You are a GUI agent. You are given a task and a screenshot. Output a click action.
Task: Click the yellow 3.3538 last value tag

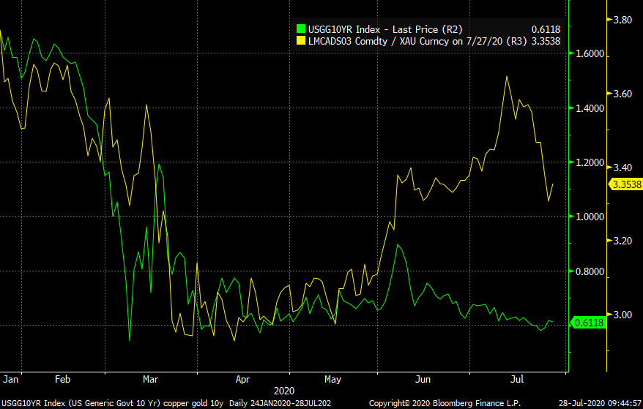[626, 184]
